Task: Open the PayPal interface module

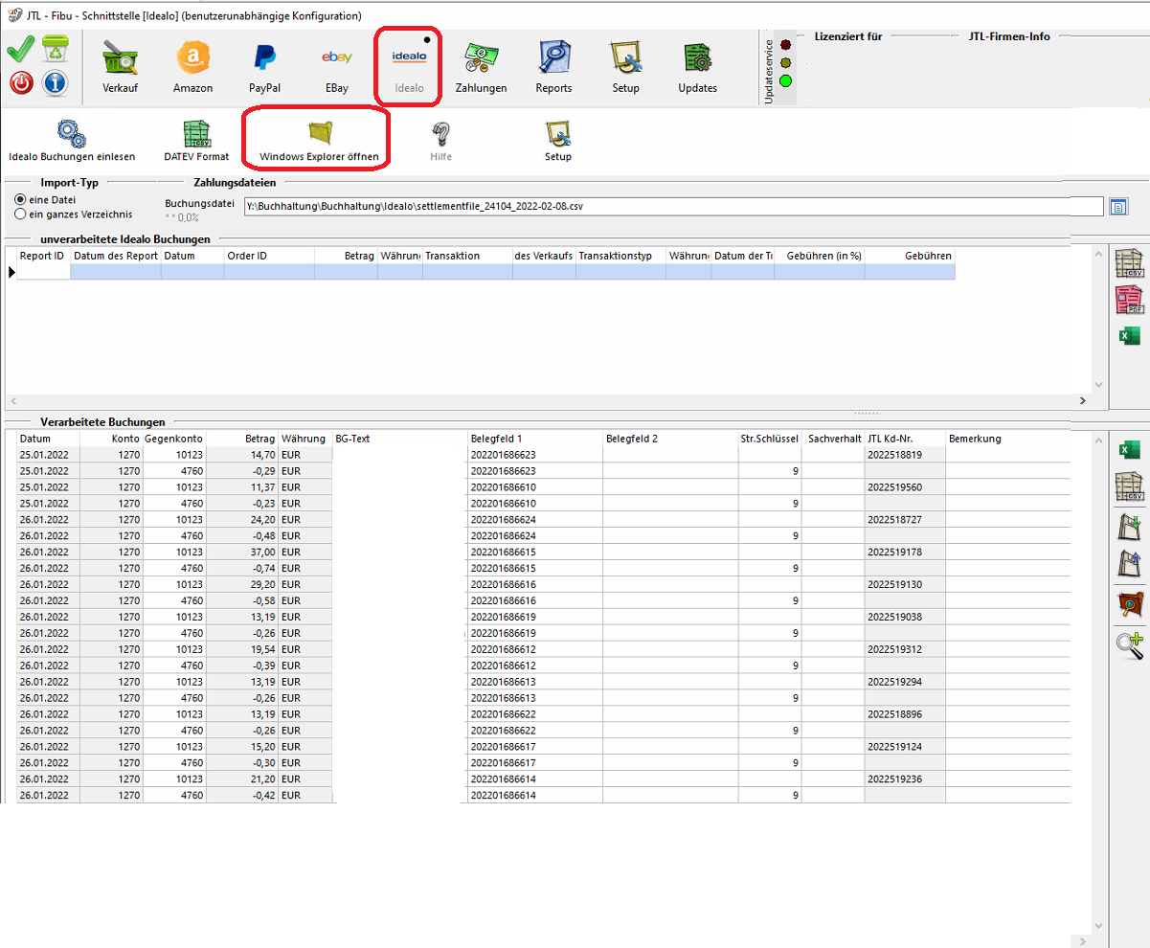Action: (x=264, y=67)
